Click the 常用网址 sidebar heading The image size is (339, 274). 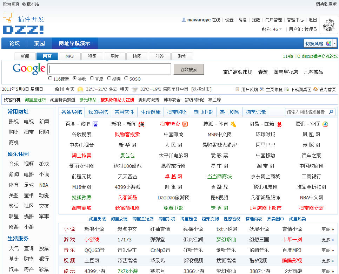(18, 112)
